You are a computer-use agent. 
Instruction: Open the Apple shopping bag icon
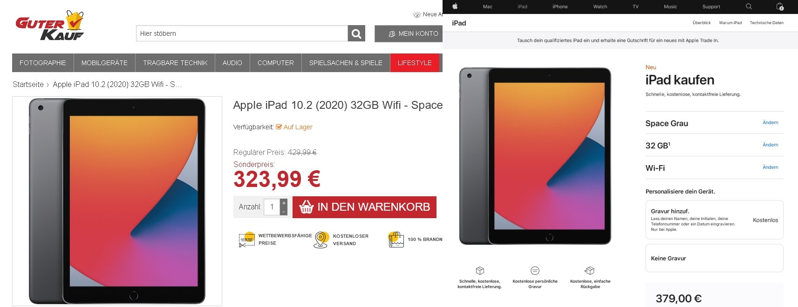pos(780,7)
